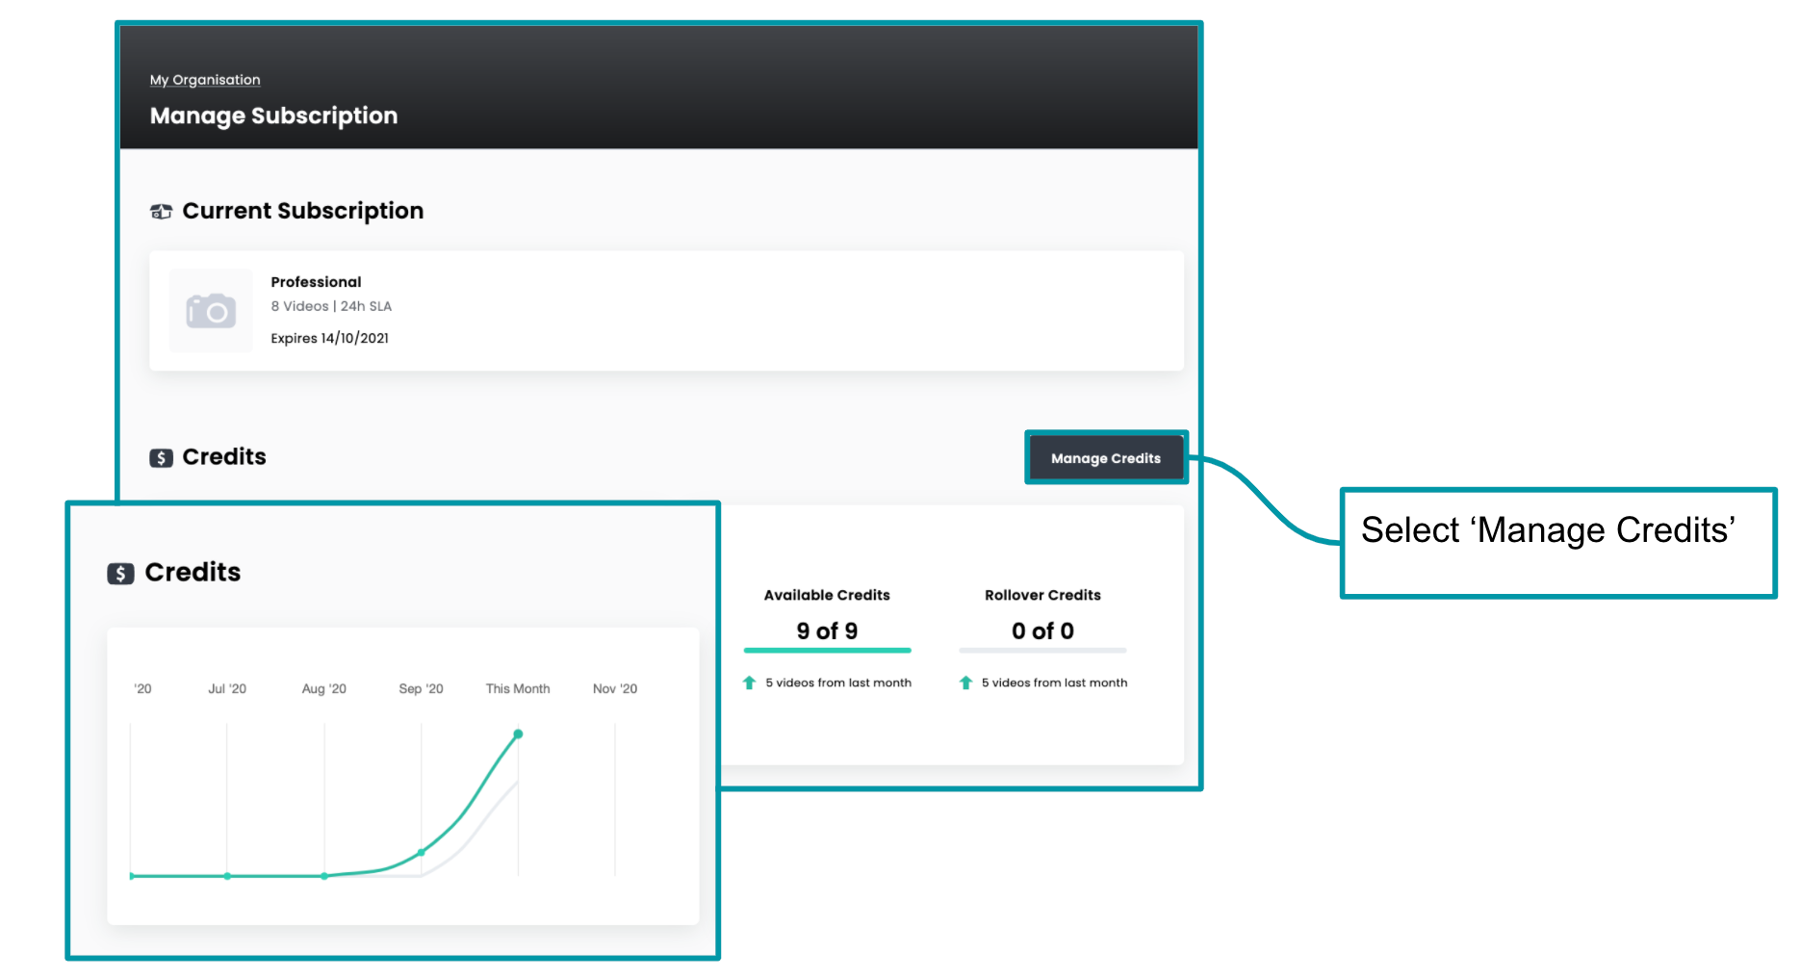Click the This Month axis label
The height and width of the screenshot is (978, 1800).
[x=518, y=689]
